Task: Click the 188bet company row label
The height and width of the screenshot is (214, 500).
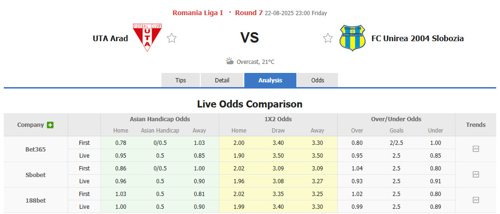Action: 36,200
